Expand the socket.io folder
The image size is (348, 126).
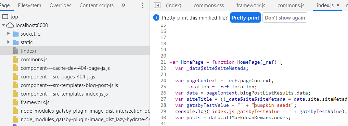pos(9,34)
